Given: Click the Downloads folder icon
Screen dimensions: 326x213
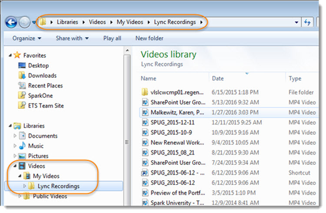Looking at the screenshot, I should tap(22, 75).
